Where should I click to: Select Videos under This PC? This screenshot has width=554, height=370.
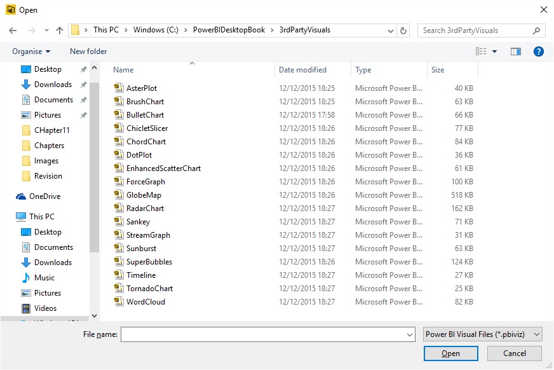coord(39,308)
